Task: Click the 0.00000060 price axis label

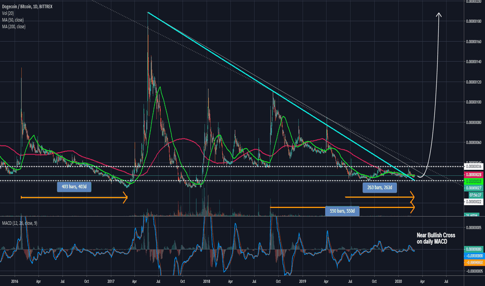Action: [x=474, y=142]
